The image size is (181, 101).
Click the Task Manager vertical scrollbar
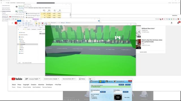pyautogui.click(x=70, y=15)
